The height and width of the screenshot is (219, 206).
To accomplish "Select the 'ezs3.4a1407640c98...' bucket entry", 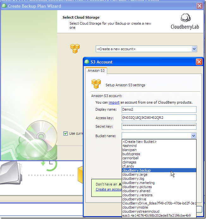I will pos(159,216).
